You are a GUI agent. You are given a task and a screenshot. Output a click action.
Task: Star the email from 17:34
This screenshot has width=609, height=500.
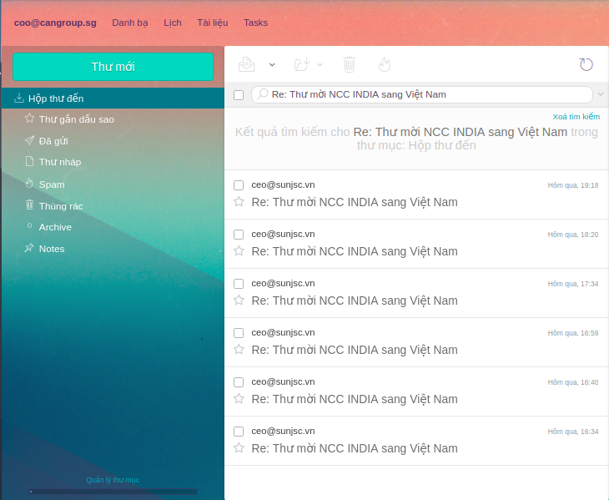(x=239, y=301)
